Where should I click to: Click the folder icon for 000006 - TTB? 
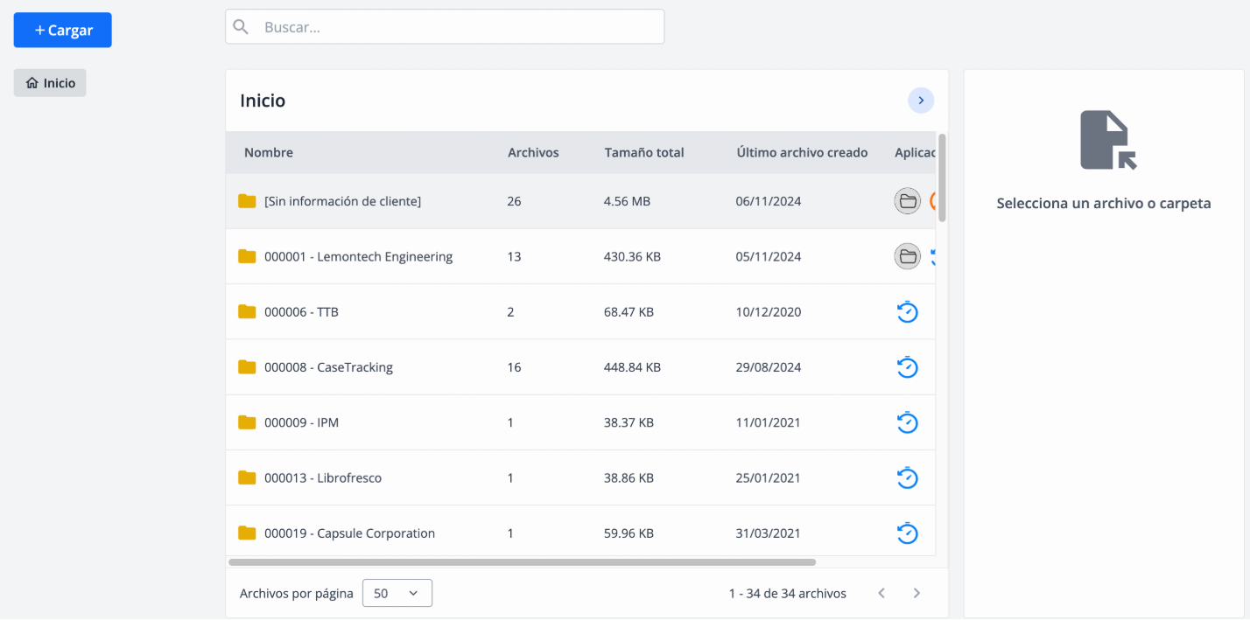pyautogui.click(x=247, y=311)
